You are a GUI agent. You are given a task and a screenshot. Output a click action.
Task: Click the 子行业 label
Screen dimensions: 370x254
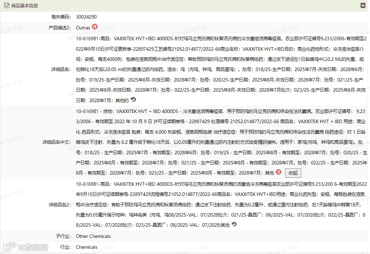(63, 236)
